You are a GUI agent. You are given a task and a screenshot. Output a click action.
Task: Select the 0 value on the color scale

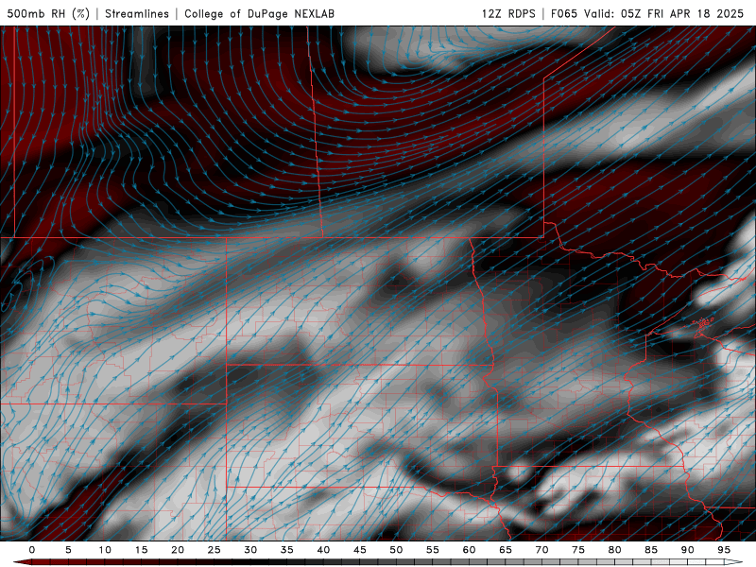[32, 550]
